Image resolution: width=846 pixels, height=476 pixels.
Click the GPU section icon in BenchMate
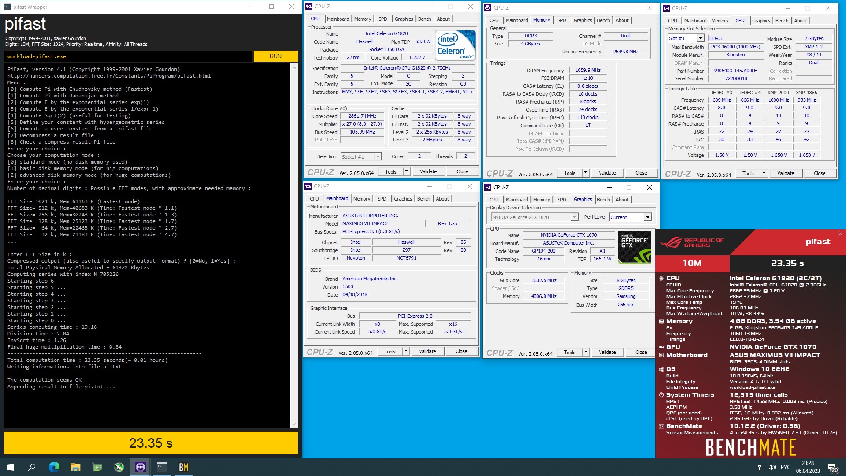pos(661,347)
